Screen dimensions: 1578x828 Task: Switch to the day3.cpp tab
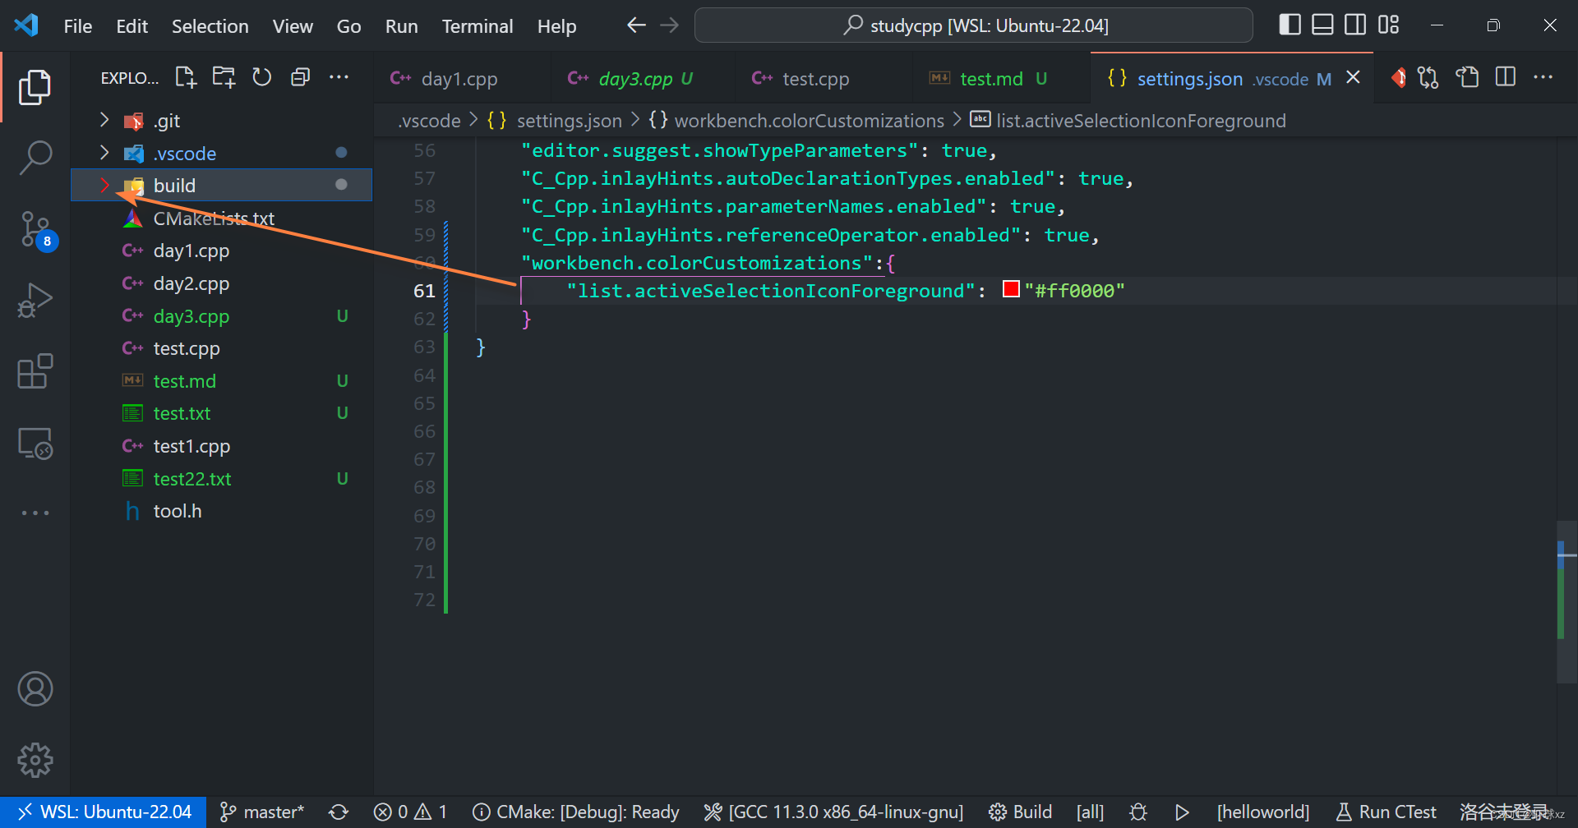click(x=644, y=79)
